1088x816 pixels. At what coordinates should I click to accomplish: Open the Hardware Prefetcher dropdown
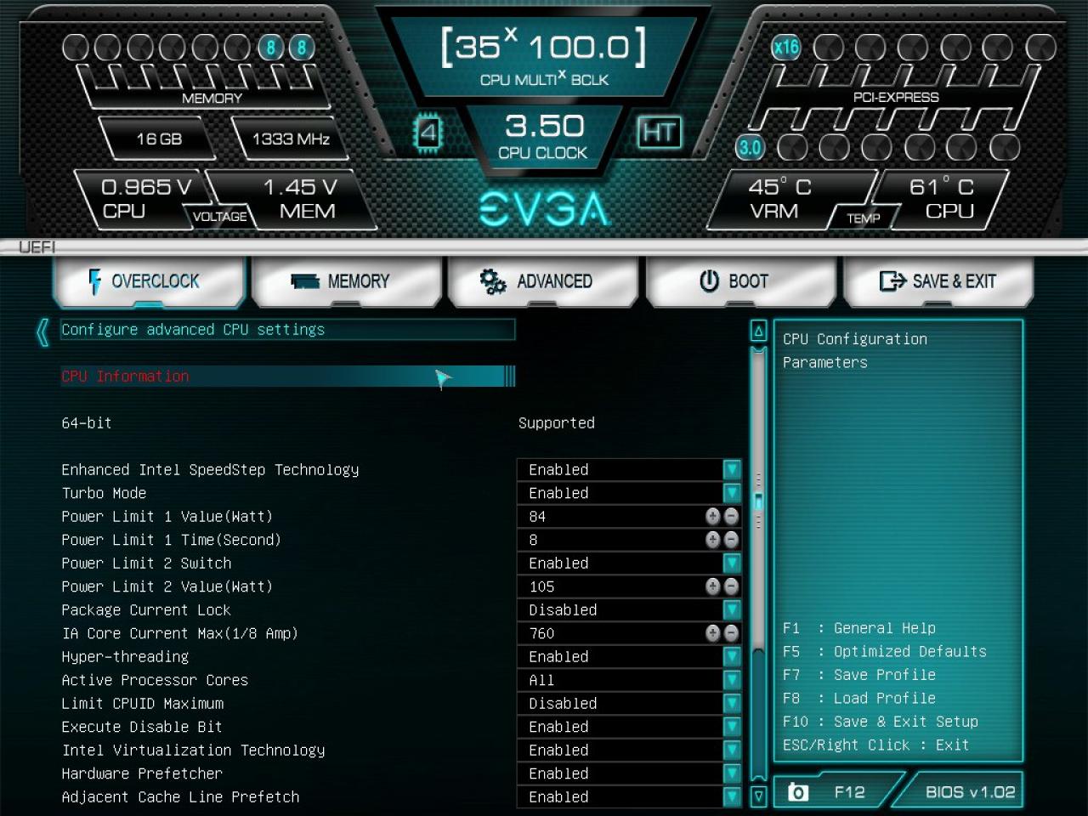click(x=732, y=773)
